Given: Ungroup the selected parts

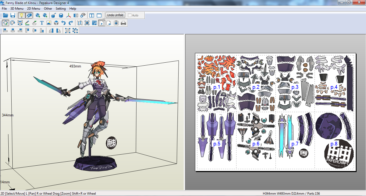Looking at the screenshot, I should 75,30.
